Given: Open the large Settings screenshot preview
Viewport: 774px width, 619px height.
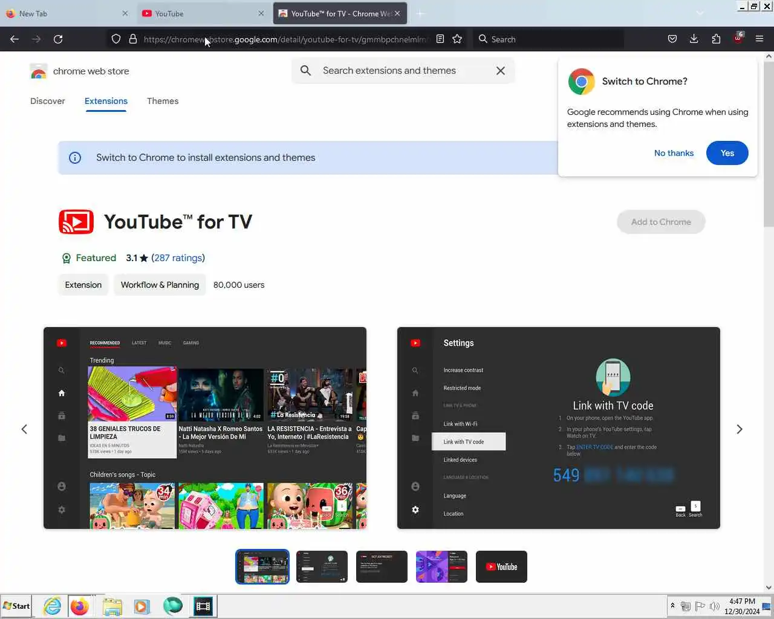Looking at the screenshot, I should 559,428.
